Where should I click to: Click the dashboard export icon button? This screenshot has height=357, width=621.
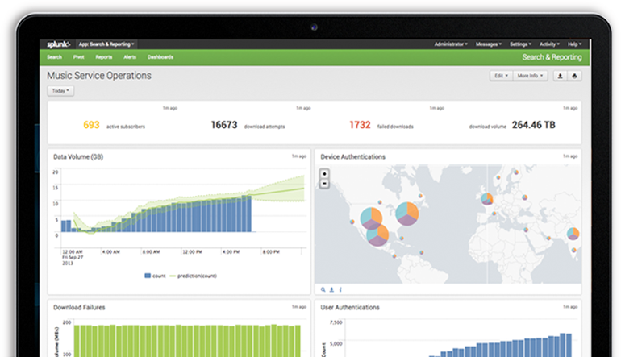coord(561,76)
